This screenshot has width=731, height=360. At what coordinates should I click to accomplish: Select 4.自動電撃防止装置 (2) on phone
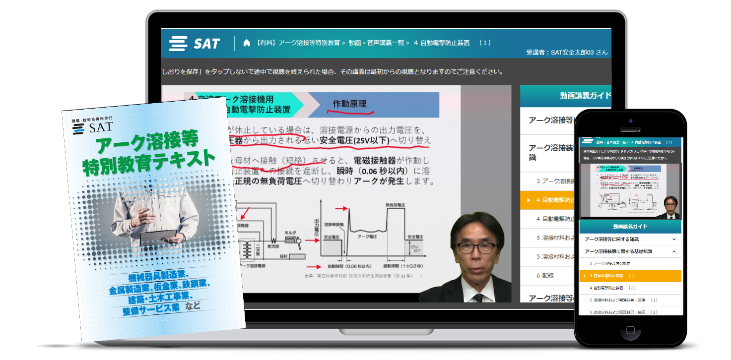coord(630,288)
